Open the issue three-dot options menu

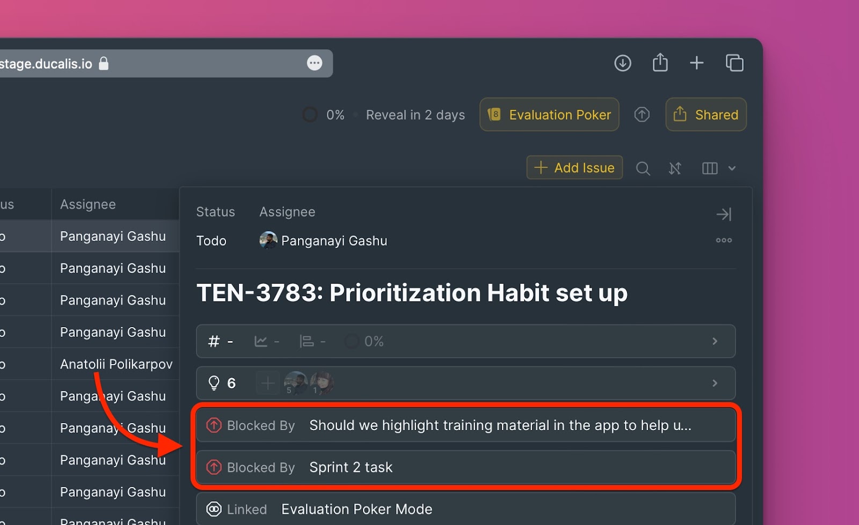coord(724,240)
